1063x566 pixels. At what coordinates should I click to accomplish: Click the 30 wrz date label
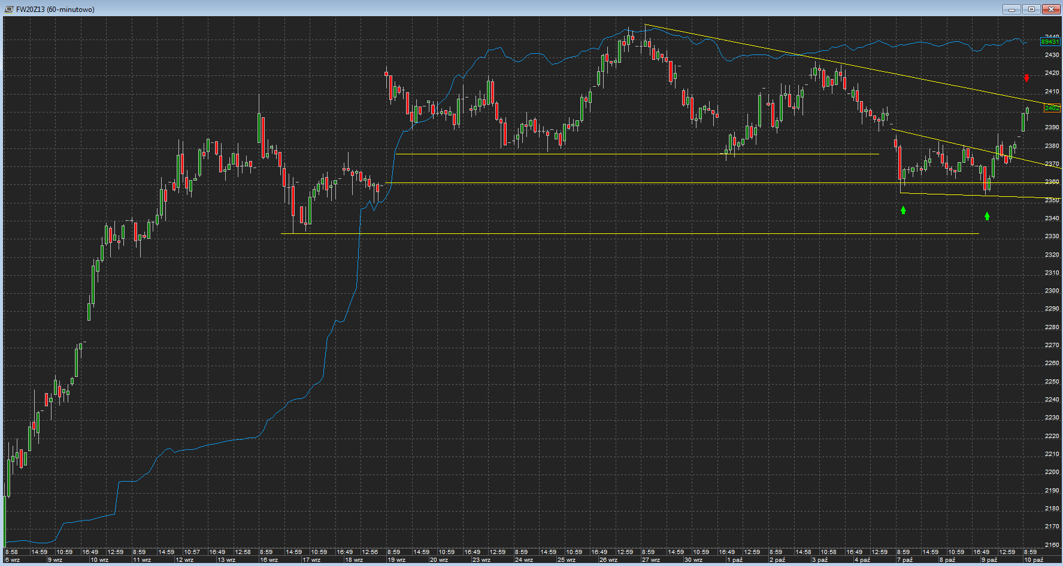(x=694, y=560)
